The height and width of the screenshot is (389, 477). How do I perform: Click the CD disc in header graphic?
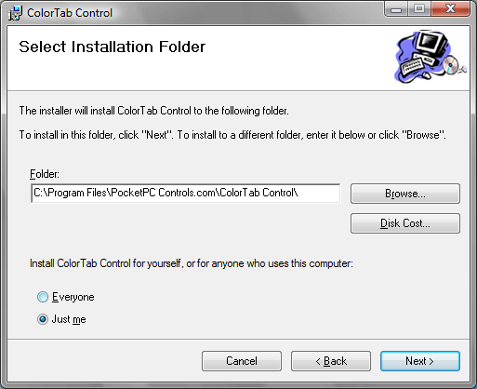click(450, 65)
